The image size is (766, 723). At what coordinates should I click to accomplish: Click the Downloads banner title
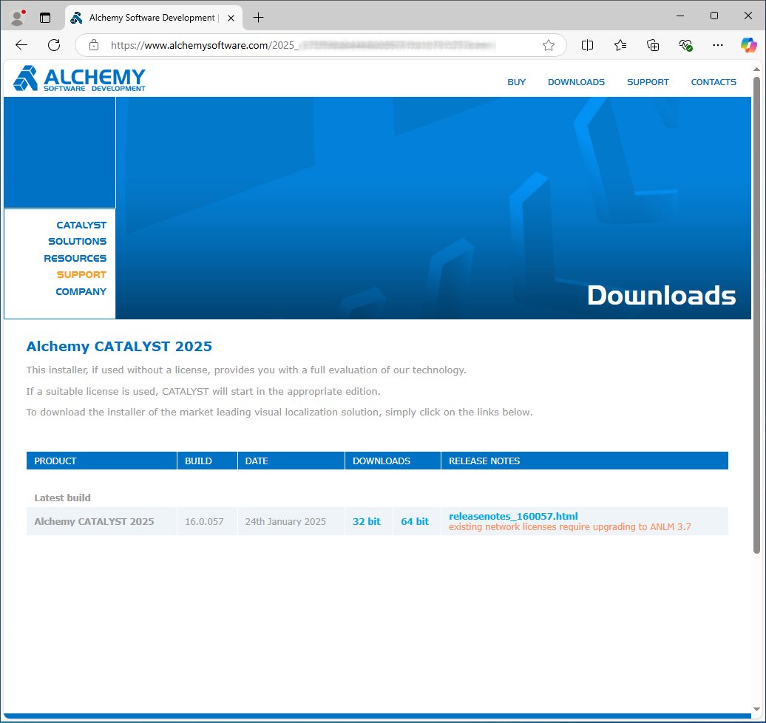661,296
